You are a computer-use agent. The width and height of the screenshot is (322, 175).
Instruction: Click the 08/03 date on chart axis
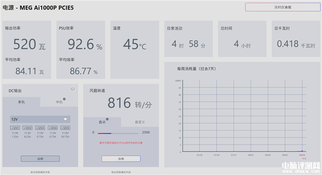coord(285,155)
